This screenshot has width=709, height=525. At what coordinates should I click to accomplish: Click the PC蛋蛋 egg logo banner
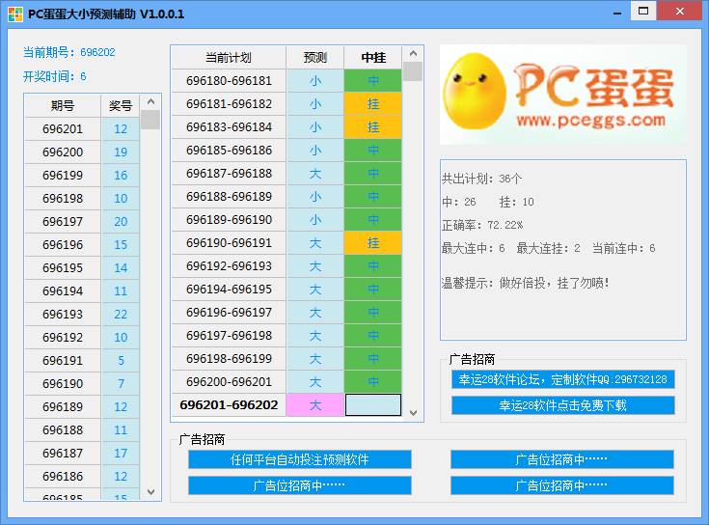[563, 95]
